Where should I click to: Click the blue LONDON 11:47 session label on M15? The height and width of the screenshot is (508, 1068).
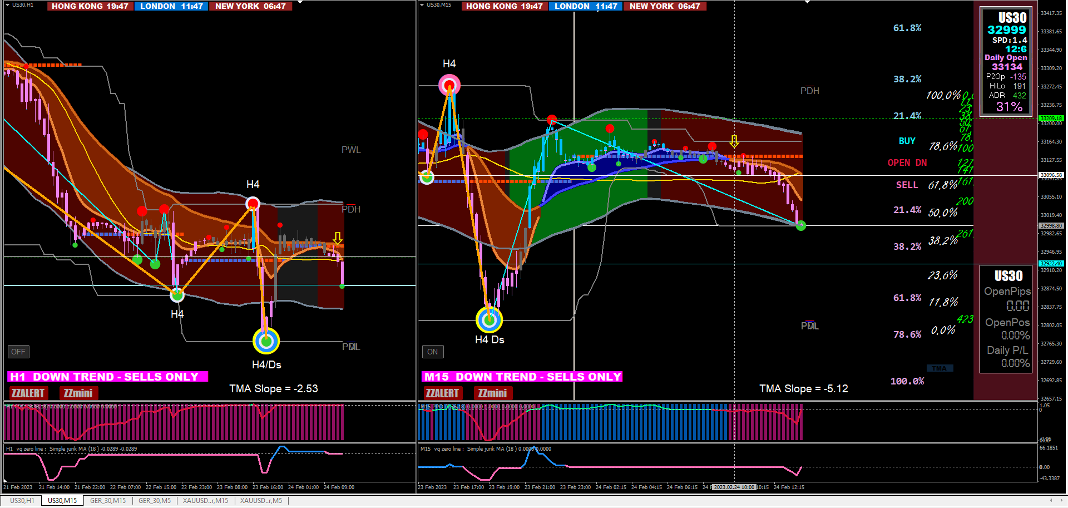tap(586, 6)
